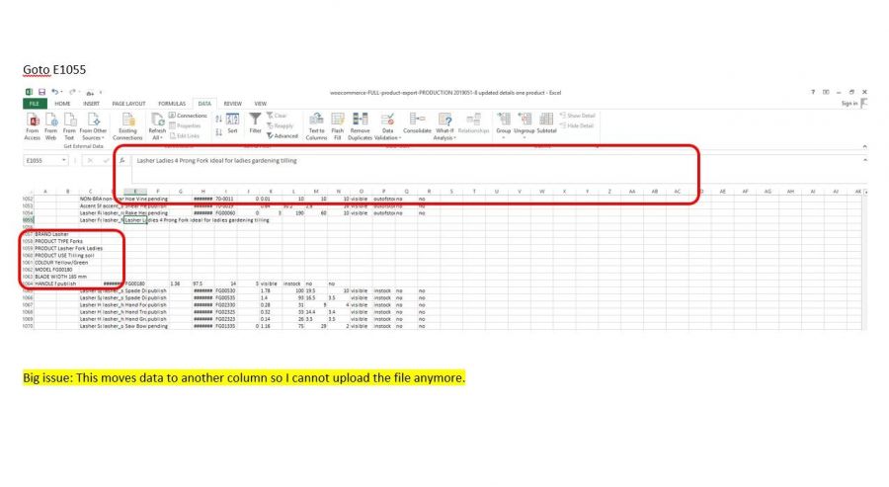Switch to the VIEW tab
This screenshot has width=889, height=487.
pyautogui.click(x=260, y=104)
